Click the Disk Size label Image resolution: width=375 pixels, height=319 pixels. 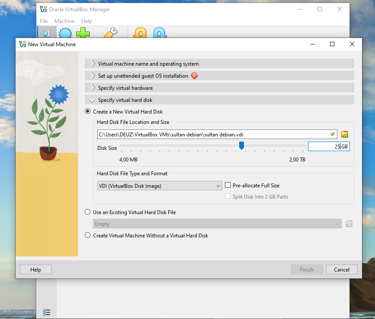(x=107, y=148)
